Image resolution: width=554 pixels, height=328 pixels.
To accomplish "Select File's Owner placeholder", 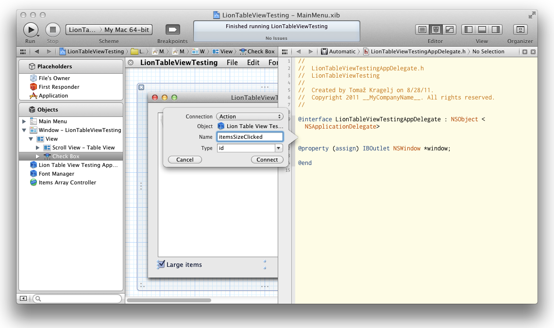I will [x=54, y=78].
